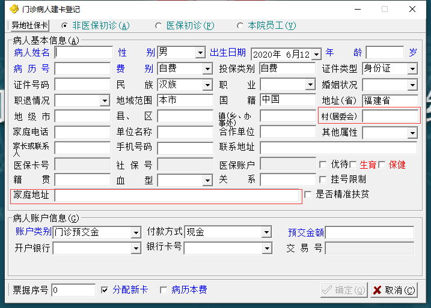Screen dimensions: 431x308
Task: Click the 地域范围 field showing 本市
Action: 185,100
